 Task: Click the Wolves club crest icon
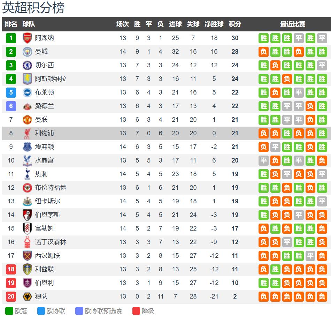(x=27, y=296)
